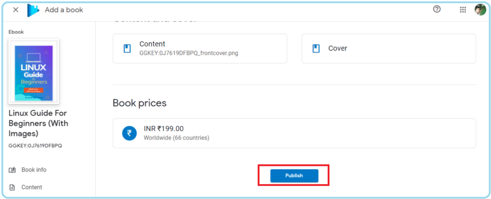Viewport: 491px width, 199px height.
Task: Click the rupee currency icon
Action: [x=129, y=133]
